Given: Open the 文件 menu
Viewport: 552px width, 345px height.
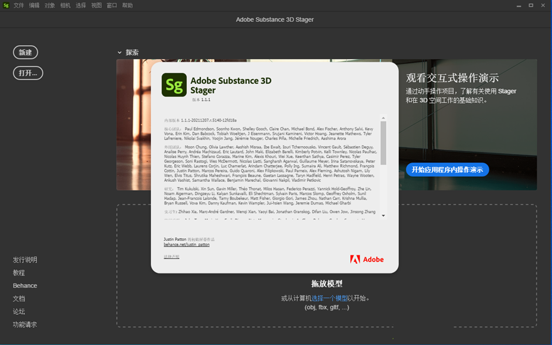Looking at the screenshot, I should point(19,5).
